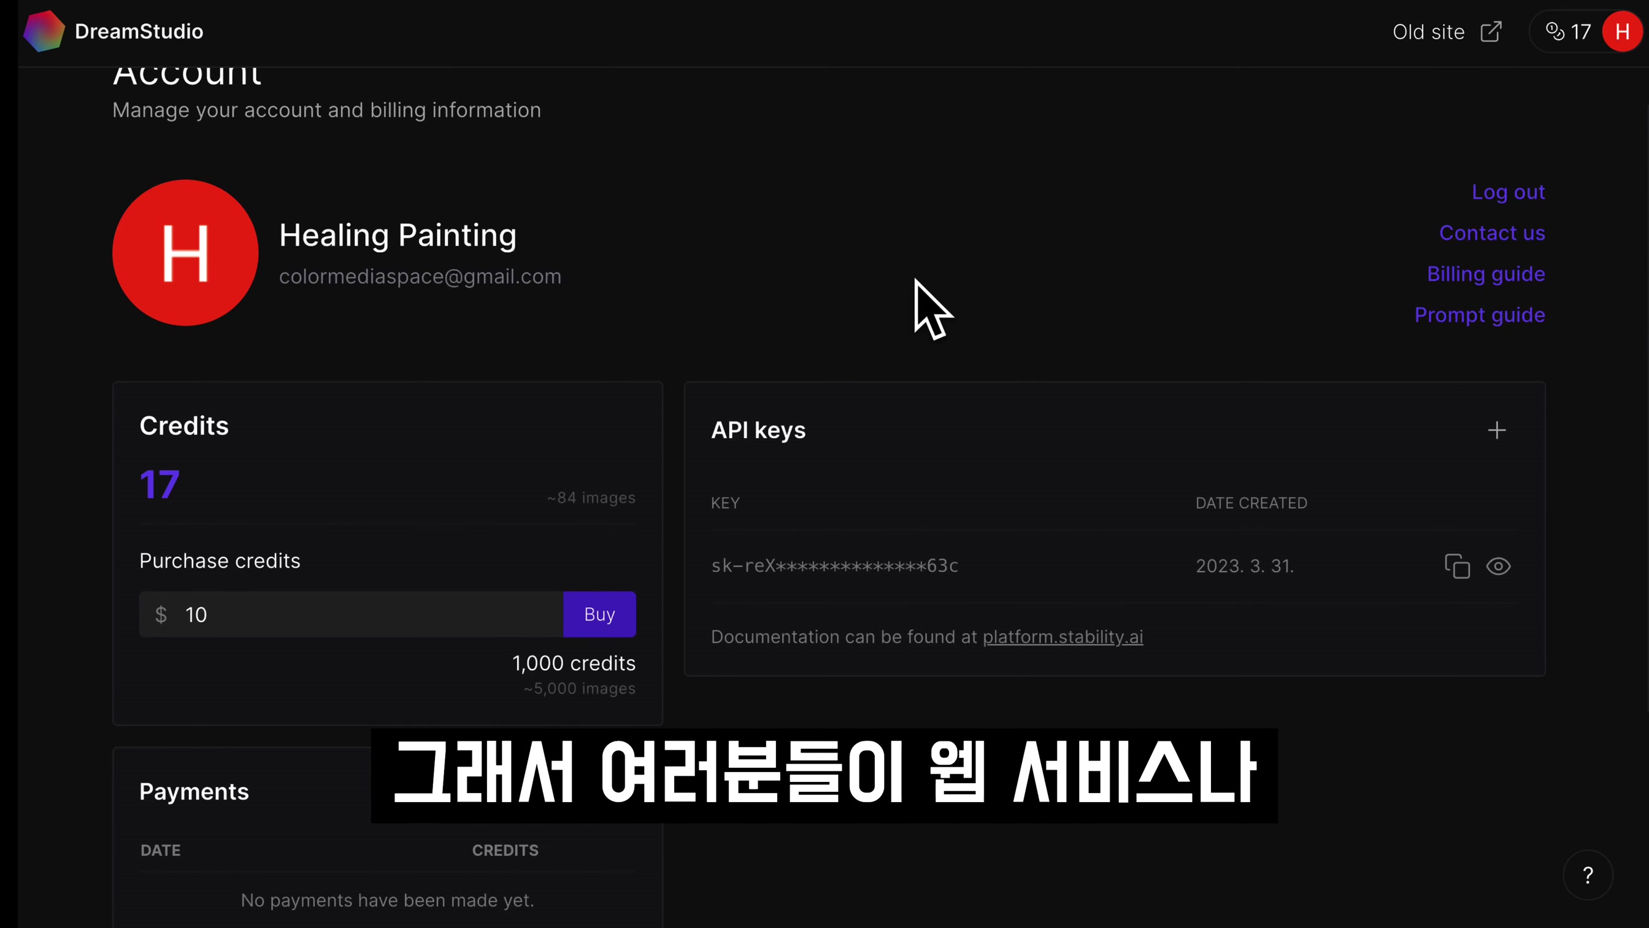The height and width of the screenshot is (928, 1649).
Task: Click the credits coin icon in header
Action: [1555, 31]
